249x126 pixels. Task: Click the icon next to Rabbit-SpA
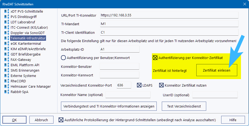click(x=7, y=92)
